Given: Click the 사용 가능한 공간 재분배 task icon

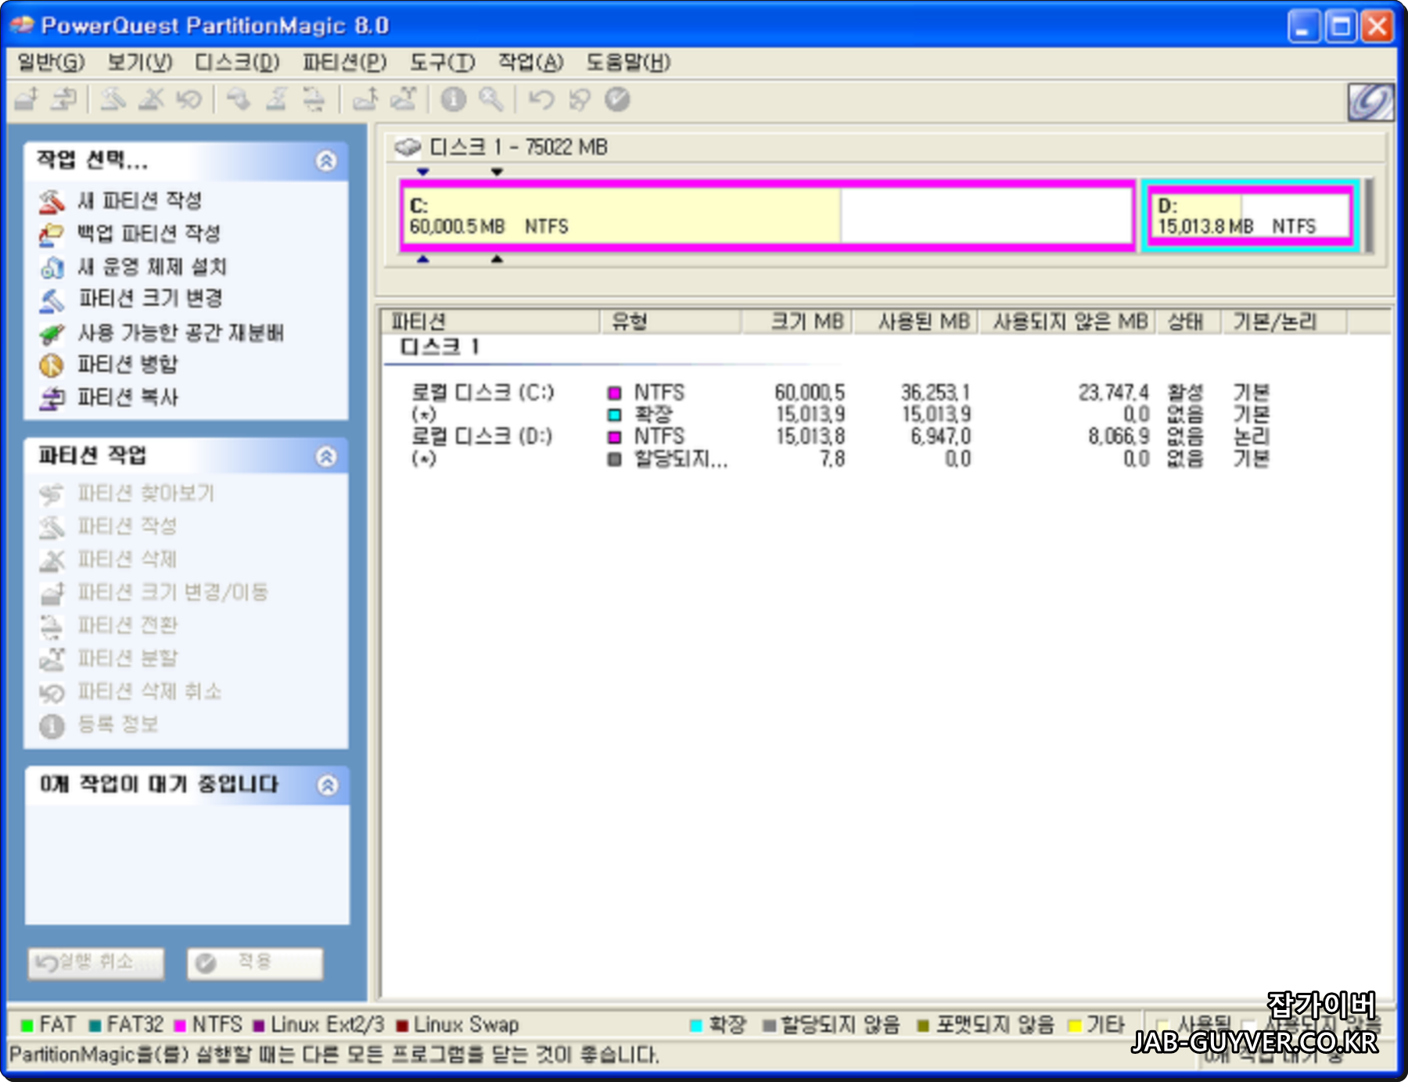Looking at the screenshot, I should [52, 333].
